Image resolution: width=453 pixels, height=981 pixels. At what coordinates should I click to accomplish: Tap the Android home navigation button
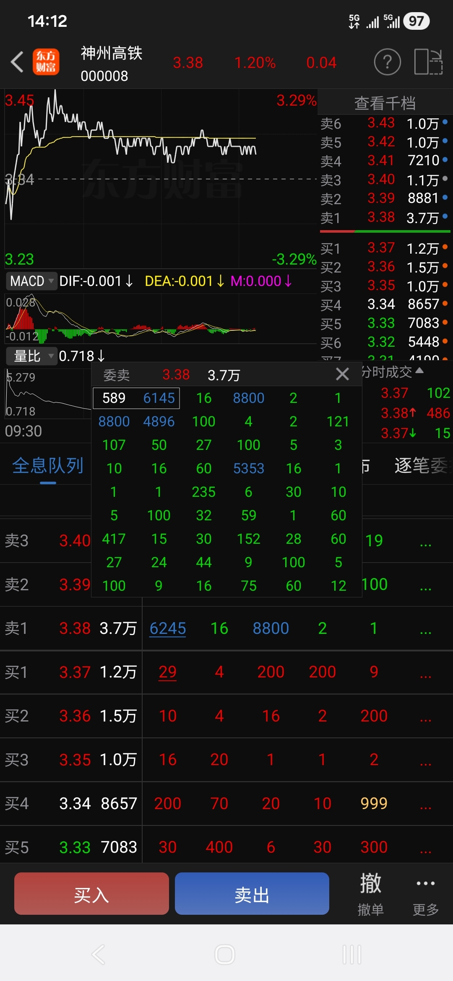[x=225, y=955]
